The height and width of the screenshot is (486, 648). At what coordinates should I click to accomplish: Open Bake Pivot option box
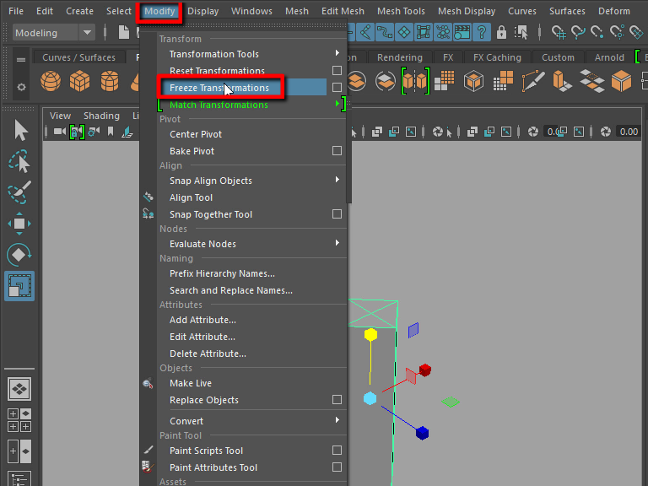point(337,151)
